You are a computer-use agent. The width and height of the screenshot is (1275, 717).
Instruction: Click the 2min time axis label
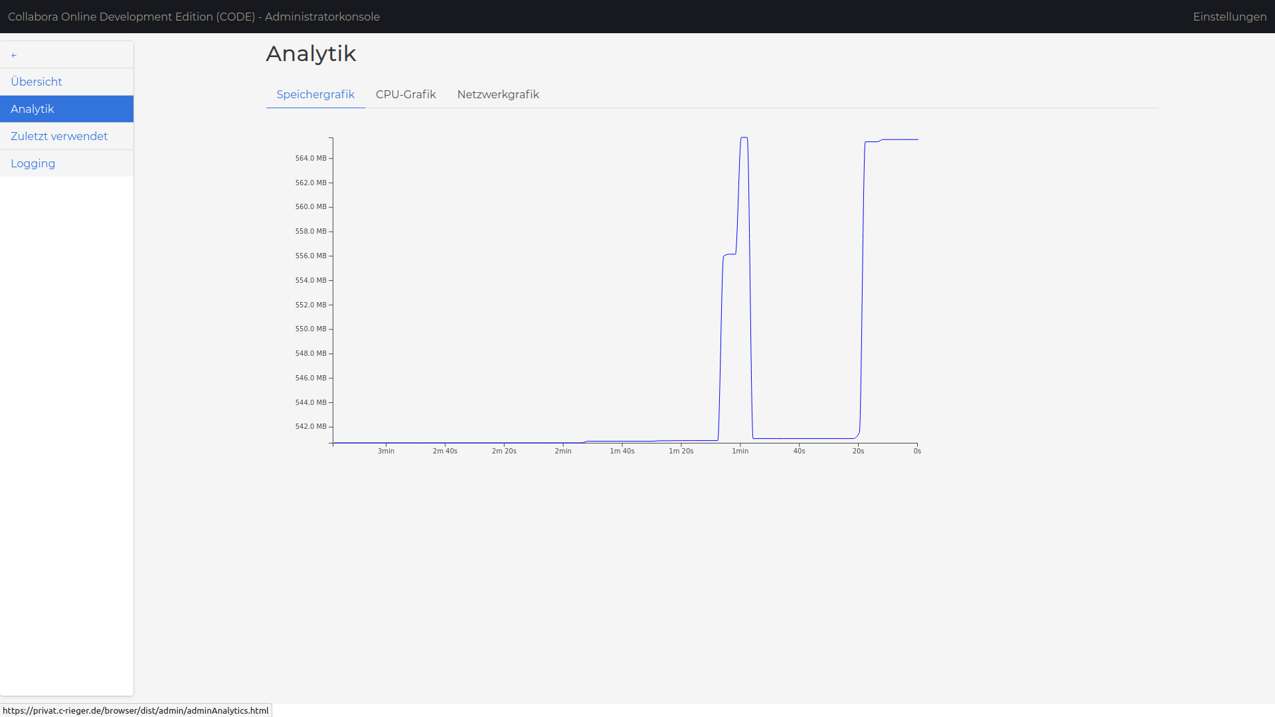(x=563, y=451)
